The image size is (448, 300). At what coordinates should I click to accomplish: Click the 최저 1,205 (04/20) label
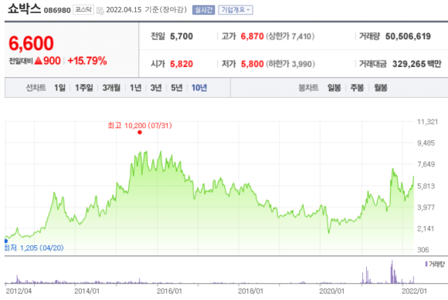point(34,248)
